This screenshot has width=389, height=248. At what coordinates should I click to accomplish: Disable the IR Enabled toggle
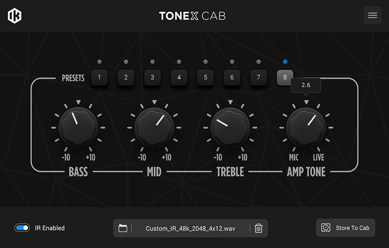22,228
